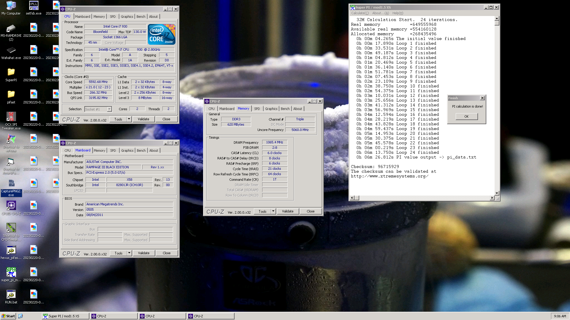Viewport: 570px width, 320px height.
Task: Click Close in the Mainboard window
Action: click(167, 253)
